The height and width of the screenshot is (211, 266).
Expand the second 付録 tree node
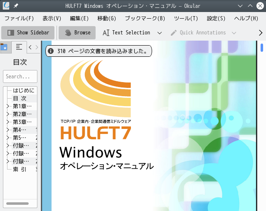point(7,153)
